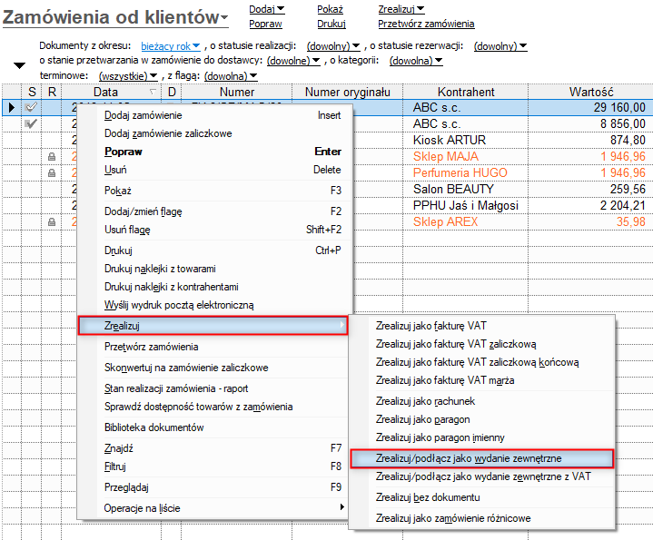This screenshot has height=540, width=653.
Task: Click the R column header
Action: point(52,92)
